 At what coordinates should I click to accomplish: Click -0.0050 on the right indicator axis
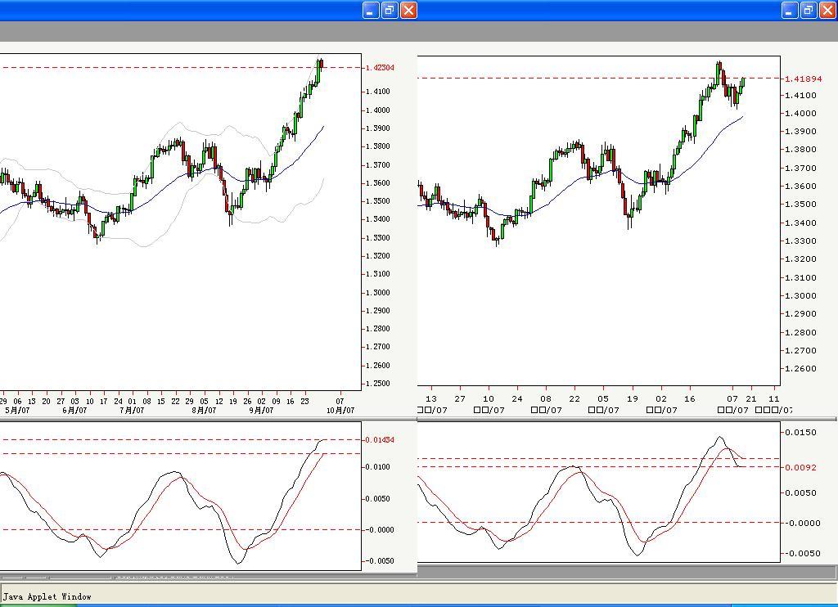click(x=803, y=554)
